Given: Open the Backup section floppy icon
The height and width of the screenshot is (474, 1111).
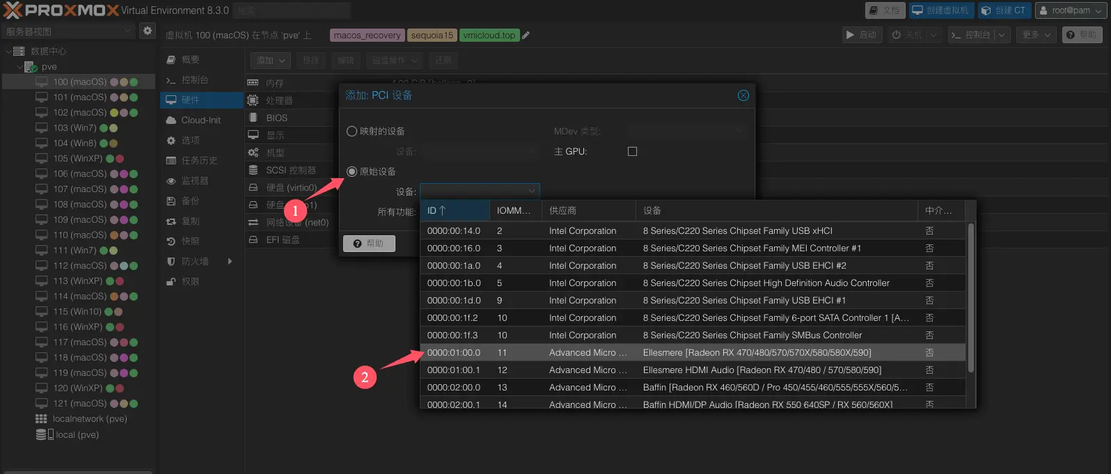Looking at the screenshot, I should pyautogui.click(x=171, y=200).
